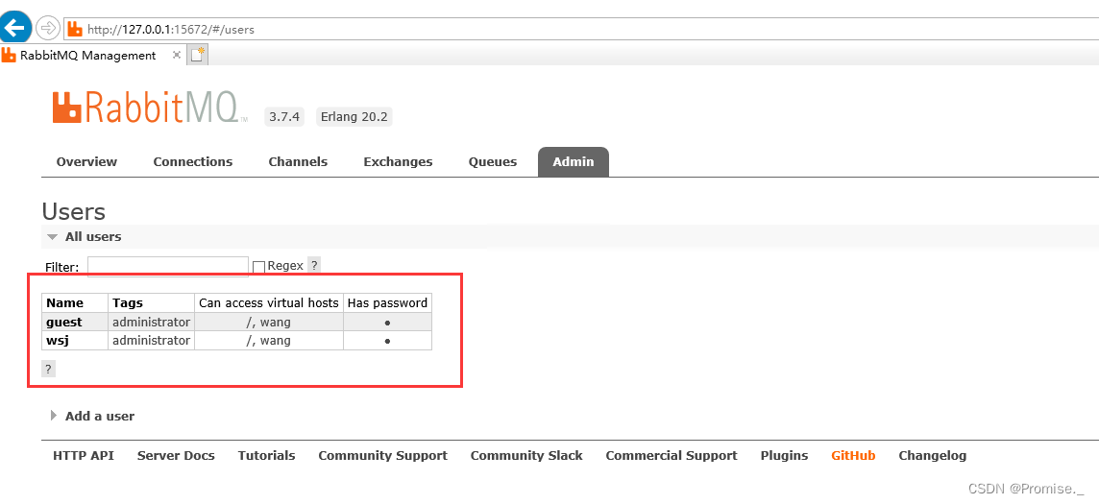Viewport: 1099px width, 504px height.
Task: Click the Users page heading
Action: coord(74,211)
